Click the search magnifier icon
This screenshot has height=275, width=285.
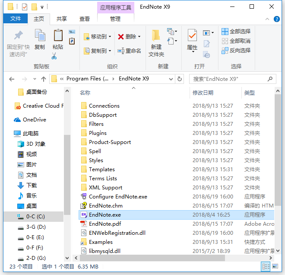tap(270, 79)
